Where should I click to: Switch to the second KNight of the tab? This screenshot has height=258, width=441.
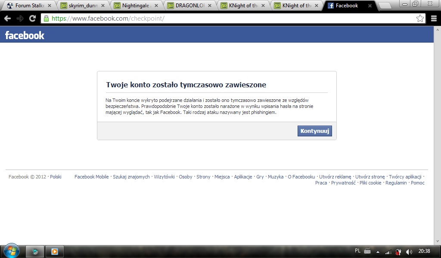point(296,6)
